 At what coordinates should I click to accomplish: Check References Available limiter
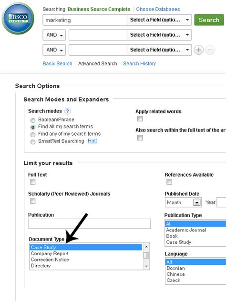point(169,182)
